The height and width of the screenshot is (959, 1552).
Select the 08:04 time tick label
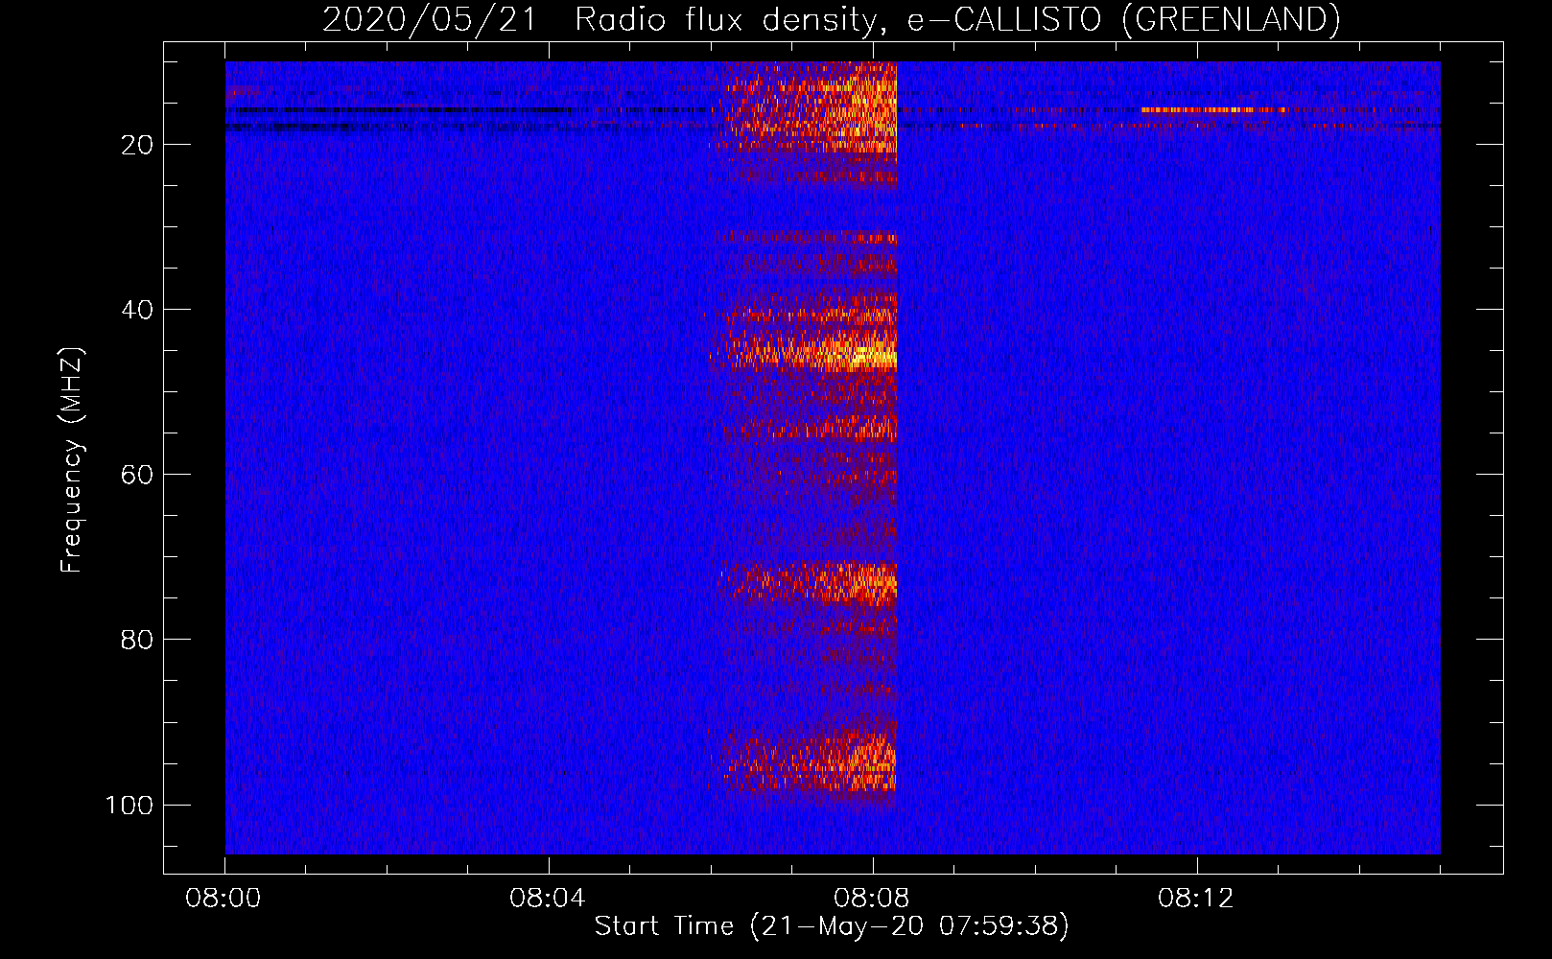click(x=548, y=899)
